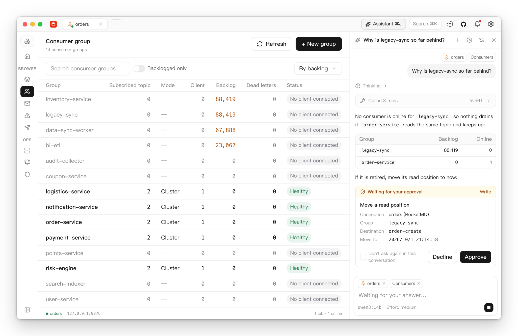518x336 pixels.
Task: Open the GitHub icon in title bar
Action: [x=463, y=24]
